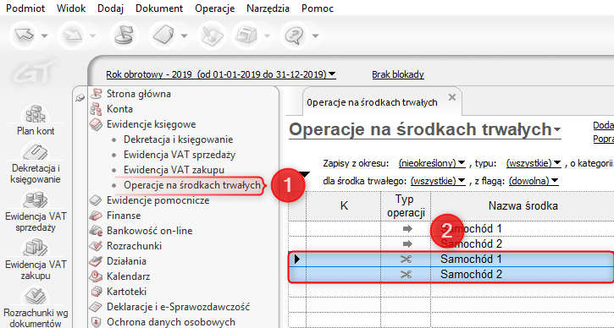This screenshot has width=614, height=328.
Task: Open the Plan kont sidebar shortcut icon
Action: coord(36,114)
